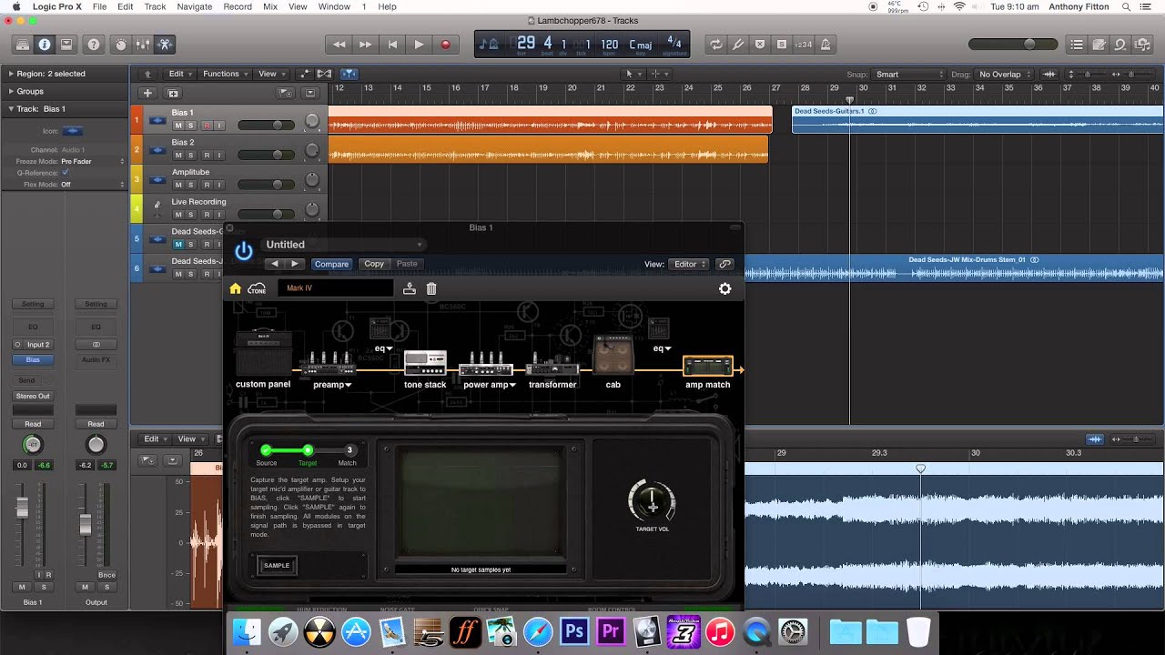
Task: Click the SAMPLE button
Action: (x=277, y=566)
